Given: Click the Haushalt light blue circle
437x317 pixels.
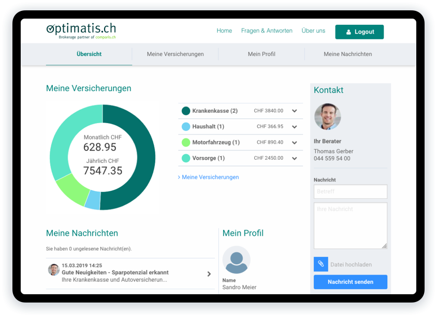Looking at the screenshot, I should click(x=186, y=127).
